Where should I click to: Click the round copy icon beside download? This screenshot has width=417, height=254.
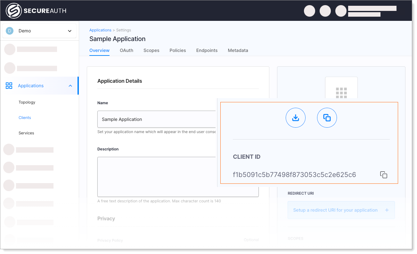[327, 118]
